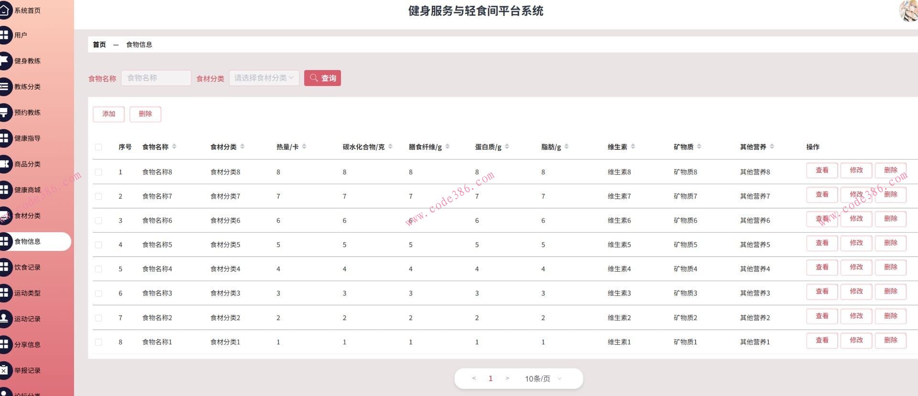
Task: Toggle the select-all checkbox in table header
Action: [x=98, y=147]
